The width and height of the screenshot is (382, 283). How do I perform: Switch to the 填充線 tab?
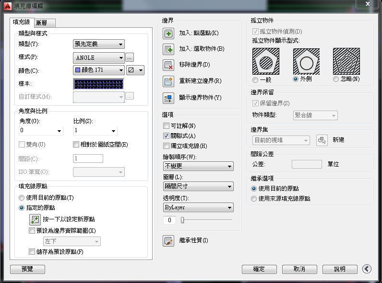point(22,22)
